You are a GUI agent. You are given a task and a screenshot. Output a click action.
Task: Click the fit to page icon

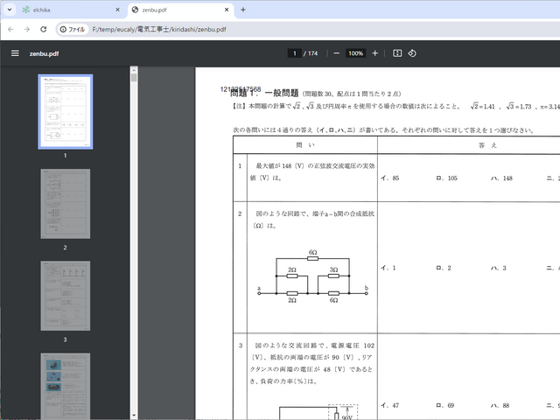tap(397, 53)
